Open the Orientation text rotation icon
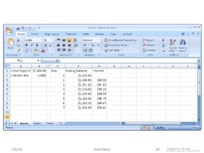This screenshot has width=204, height=153. point(70,50)
